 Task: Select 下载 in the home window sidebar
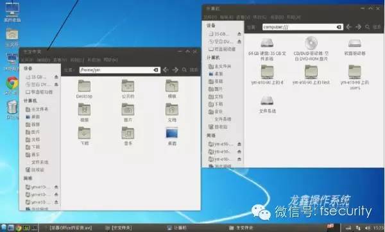tap(33, 147)
